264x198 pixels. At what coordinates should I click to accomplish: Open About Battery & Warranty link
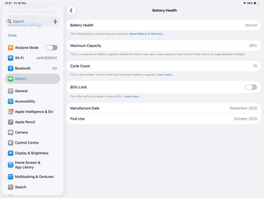[x=147, y=34]
